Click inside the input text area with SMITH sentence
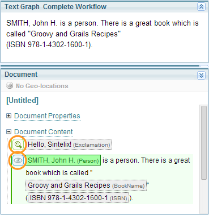Screen dimensions: 209x215 [x=104, y=37]
